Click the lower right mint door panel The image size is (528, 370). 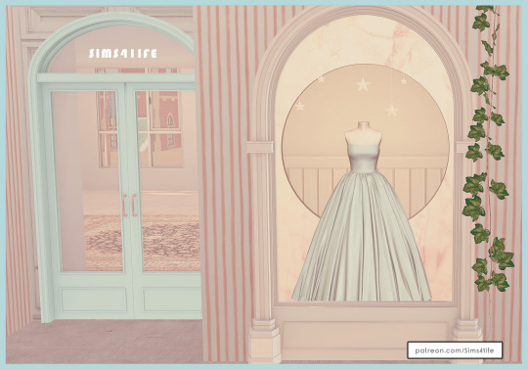pyautogui.click(x=172, y=300)
